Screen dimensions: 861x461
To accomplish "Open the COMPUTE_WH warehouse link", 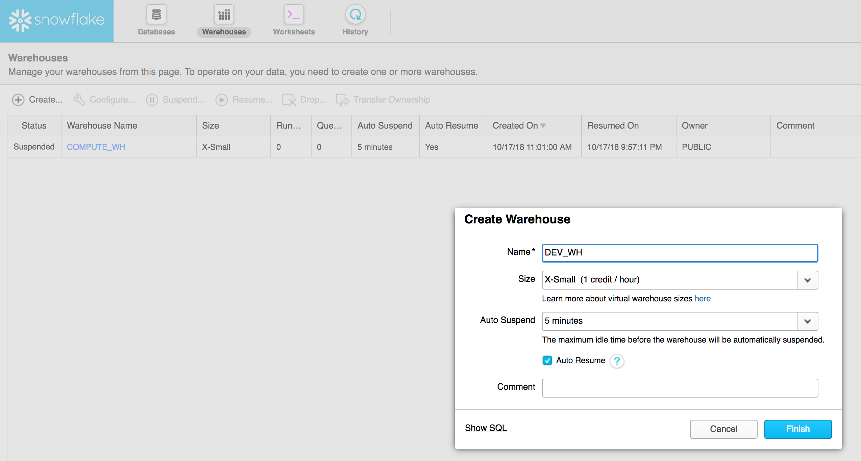I will (x=96, y=147).
